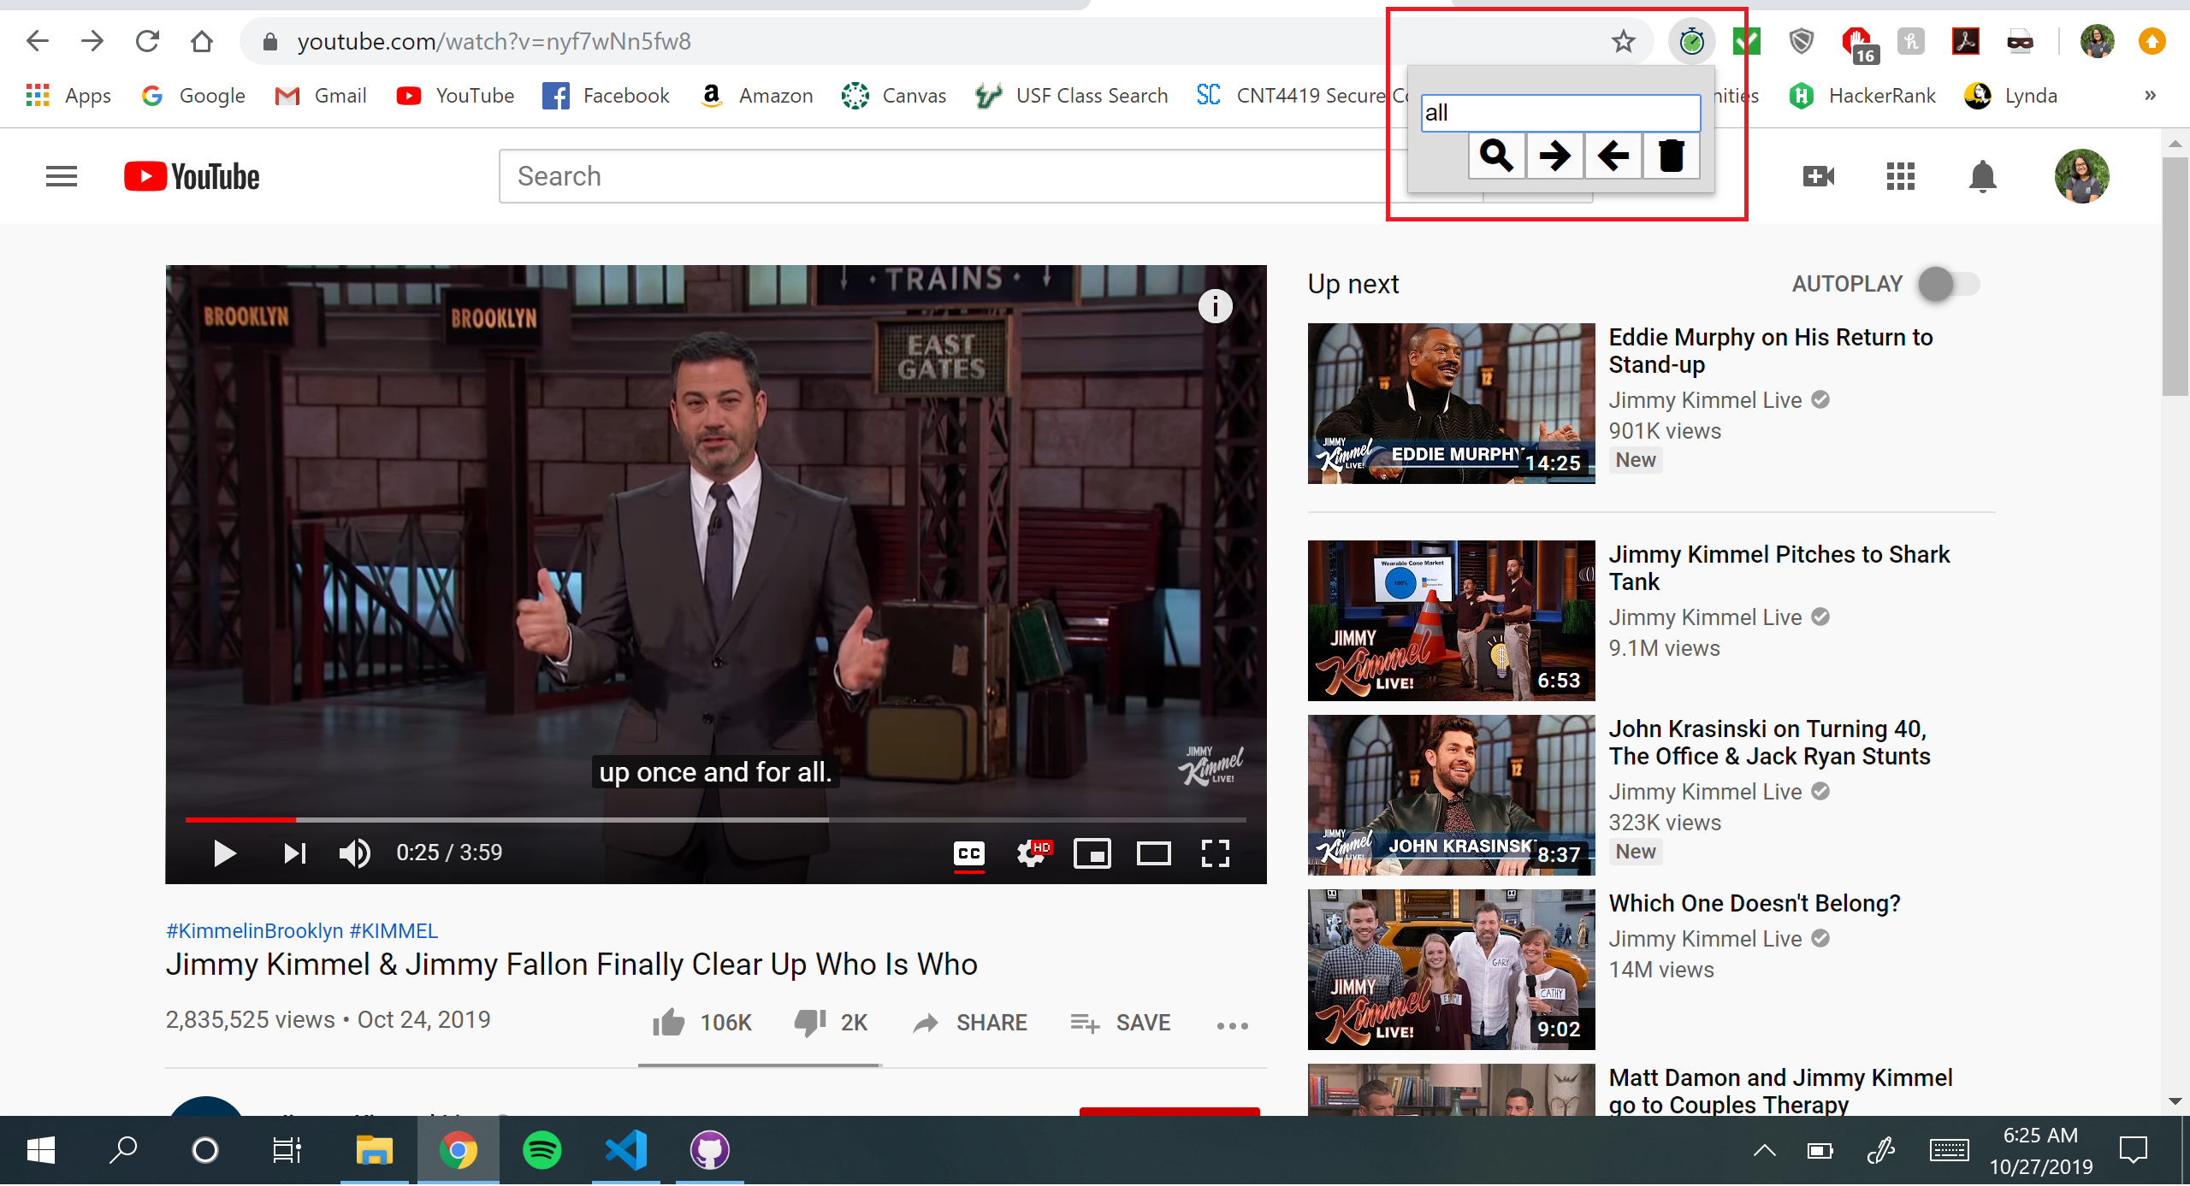Open YouTube notifications bell
Viewport: 2190px width, 1186px height.
[x=1982, y=177]
